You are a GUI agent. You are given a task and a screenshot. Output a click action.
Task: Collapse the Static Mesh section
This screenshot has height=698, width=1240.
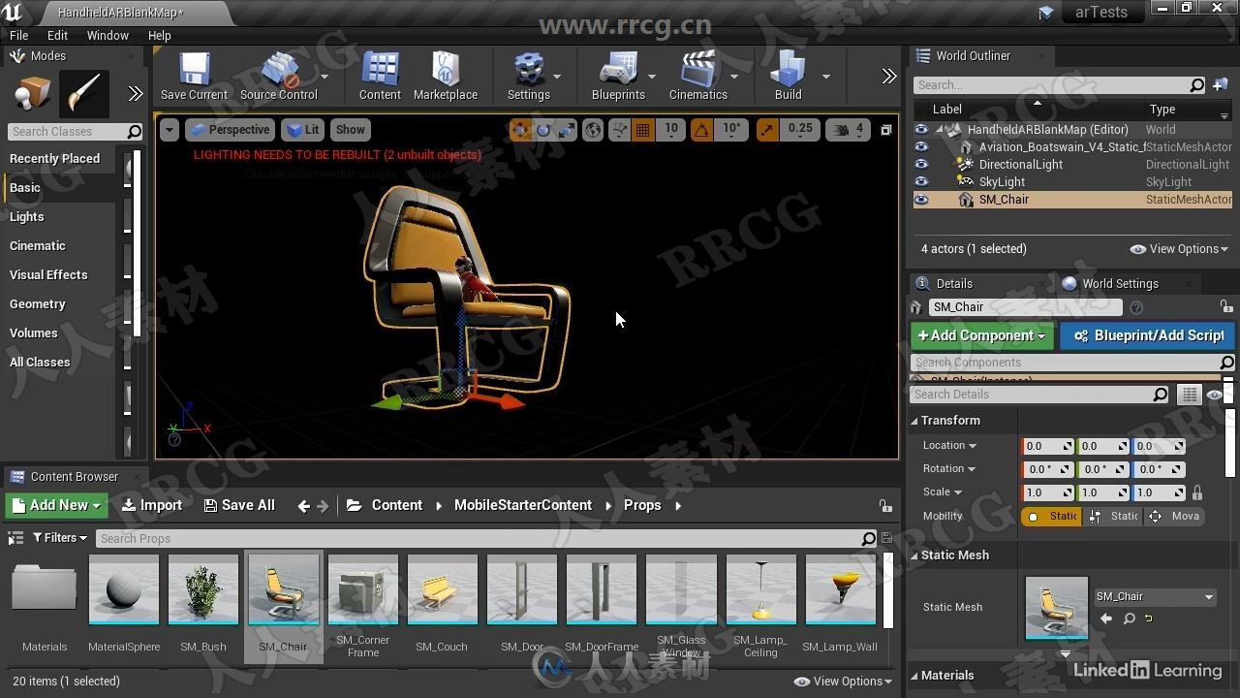(x=914, y=555)
